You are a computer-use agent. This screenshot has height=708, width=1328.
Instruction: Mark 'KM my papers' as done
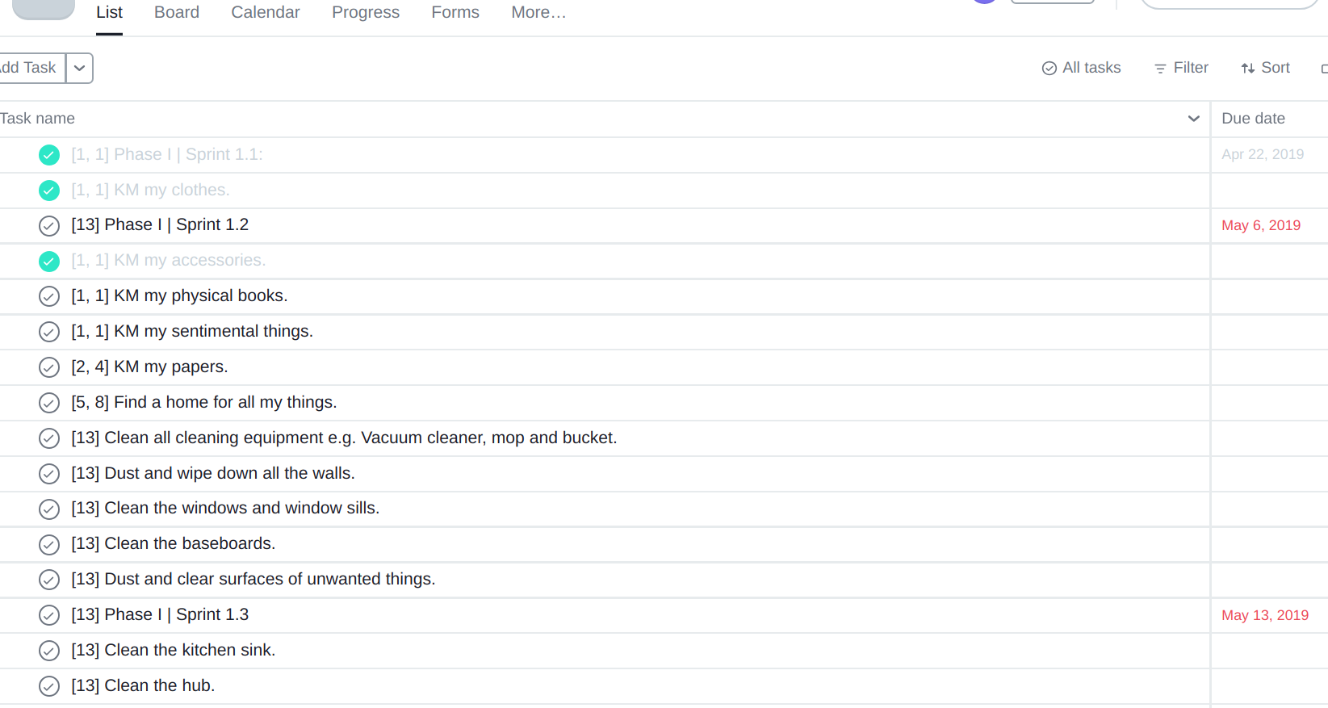49,367
